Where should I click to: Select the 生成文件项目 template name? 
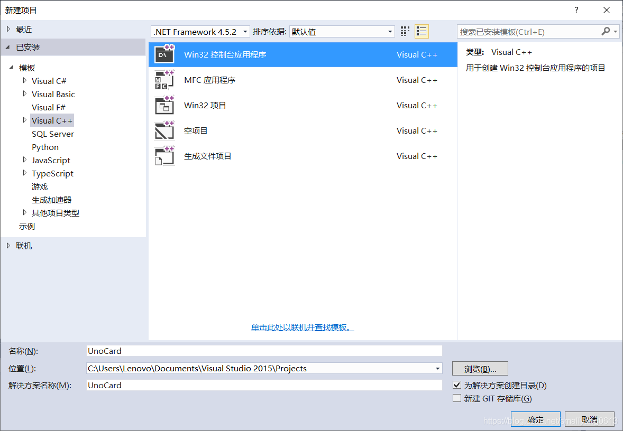pos(207,156)
